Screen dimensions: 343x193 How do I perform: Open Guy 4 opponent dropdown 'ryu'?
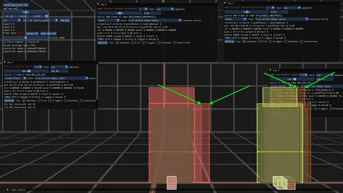point(325,75)
